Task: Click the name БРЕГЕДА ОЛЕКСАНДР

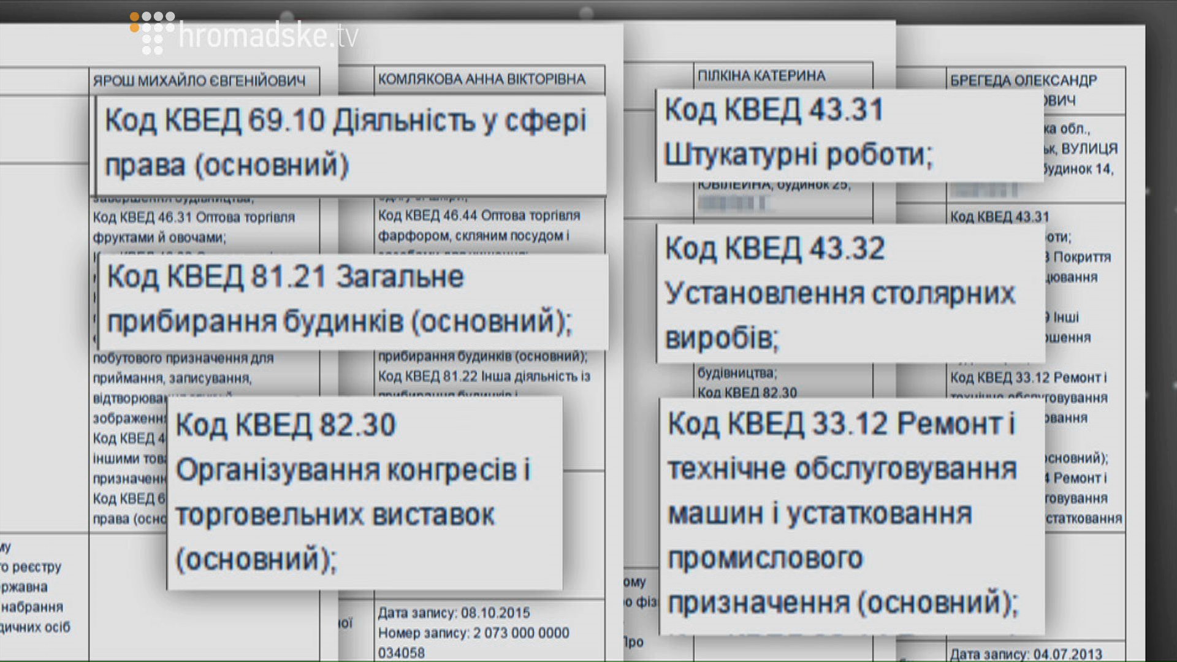Action: pos(1024,80)
